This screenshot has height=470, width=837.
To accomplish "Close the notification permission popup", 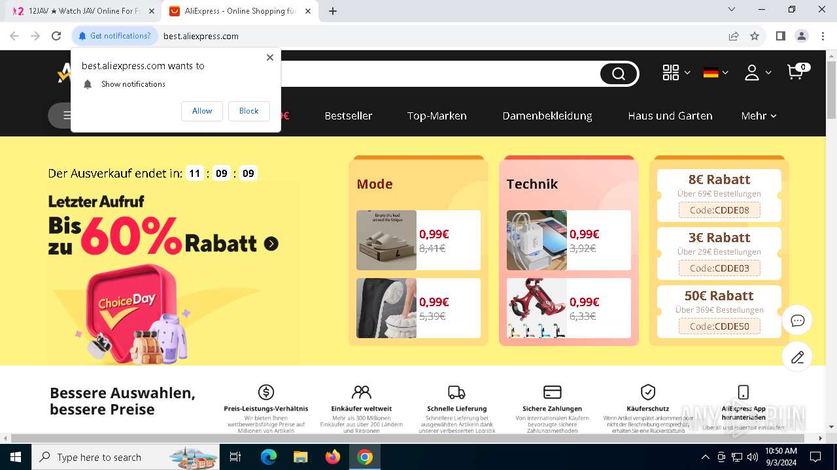I will (x=270, y=57).
